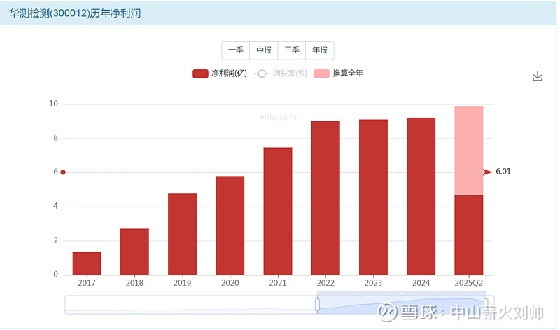This screenshot has width=560, height=330.
Task: Toggle the 净利润(亿) legend series
Action: point(220,74)
